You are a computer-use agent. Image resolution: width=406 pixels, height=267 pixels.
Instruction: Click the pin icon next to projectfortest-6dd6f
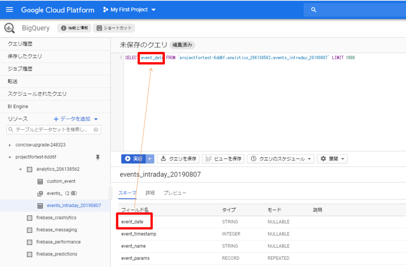[x=98, y=157]
